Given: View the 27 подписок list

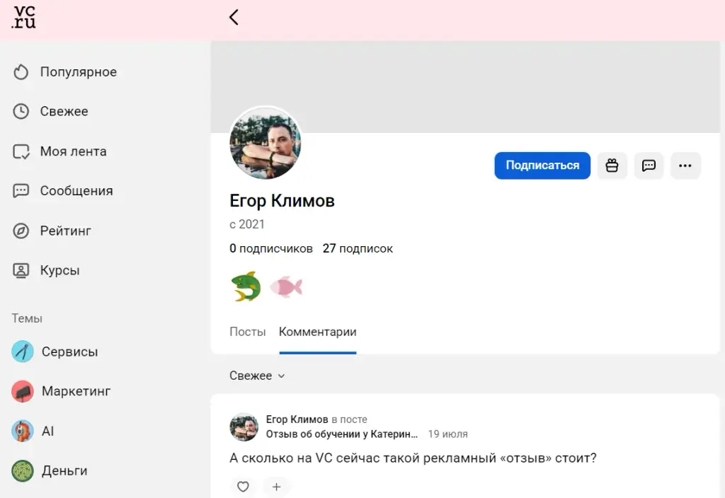Looking at the screenshot, I should [358, 248].
